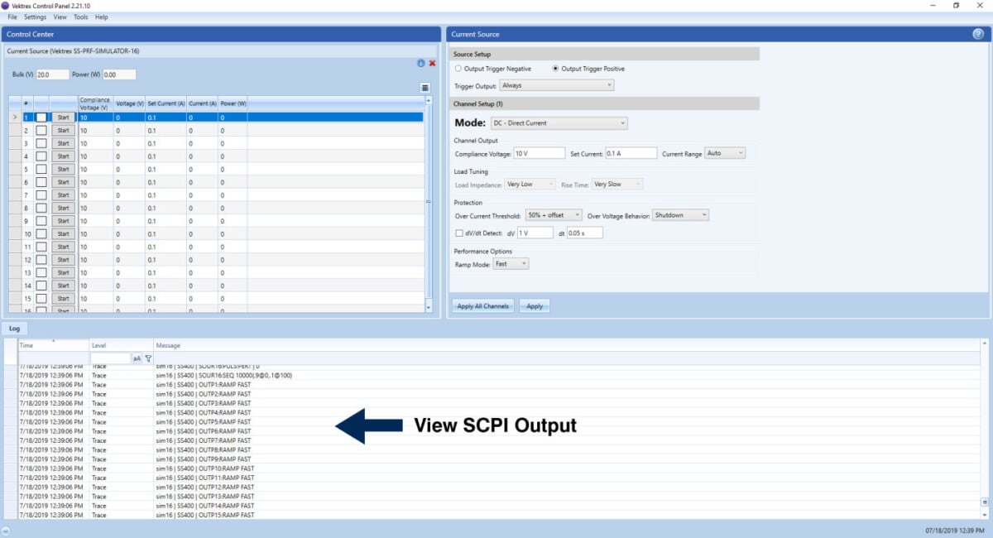Open the Rise Time dropdown

point(617,185)
